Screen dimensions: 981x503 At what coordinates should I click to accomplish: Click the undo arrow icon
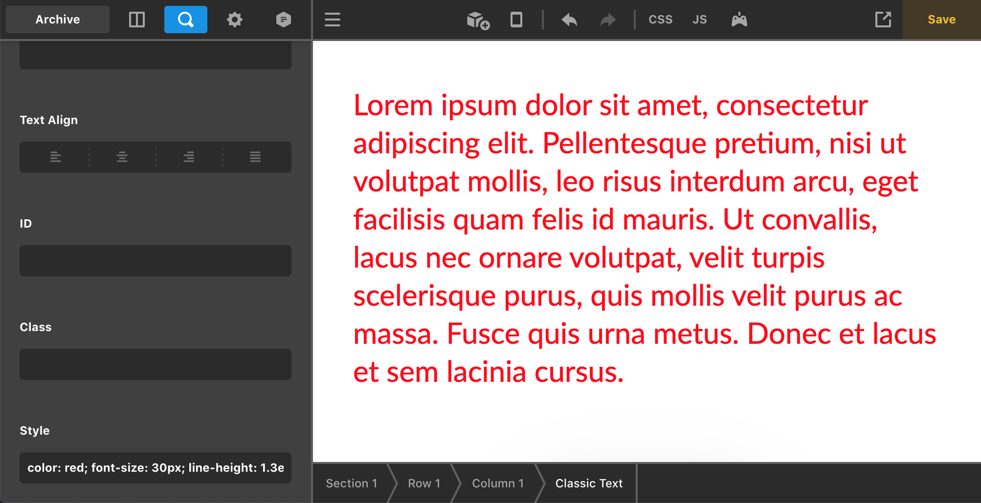pyautogui.click(x=569, y=20)
